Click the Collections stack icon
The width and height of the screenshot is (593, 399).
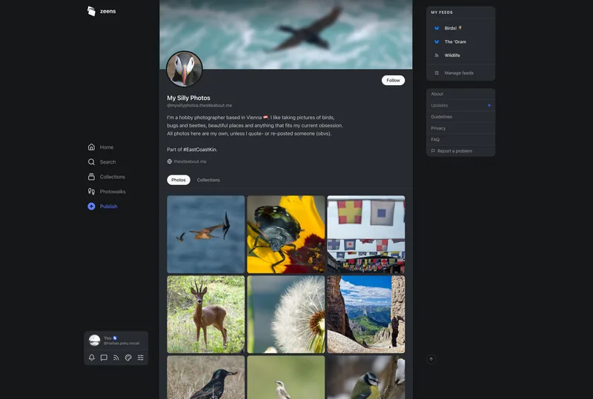(91, 176)
